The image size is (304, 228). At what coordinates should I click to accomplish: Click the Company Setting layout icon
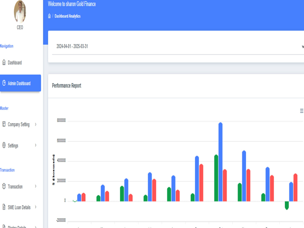pyautogui.click(x=4, y=124)
